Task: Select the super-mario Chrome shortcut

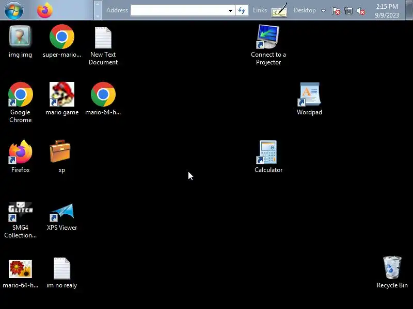Action: [x=62, y=42]
